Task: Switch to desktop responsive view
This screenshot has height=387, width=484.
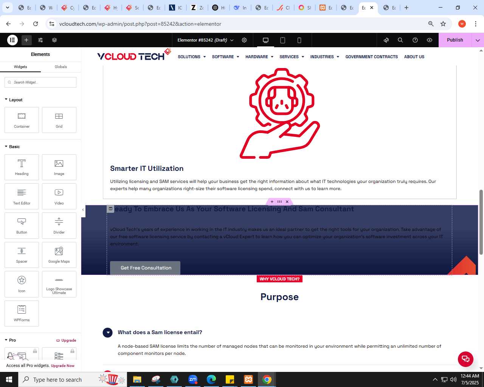Action: [265, 40]
